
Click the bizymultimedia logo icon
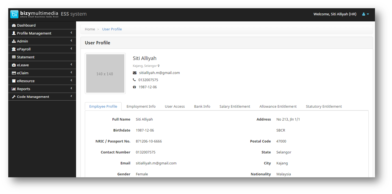(14, 14)
